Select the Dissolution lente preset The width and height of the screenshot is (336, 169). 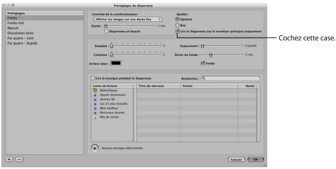pyautogui.click(x=44, y=33)
